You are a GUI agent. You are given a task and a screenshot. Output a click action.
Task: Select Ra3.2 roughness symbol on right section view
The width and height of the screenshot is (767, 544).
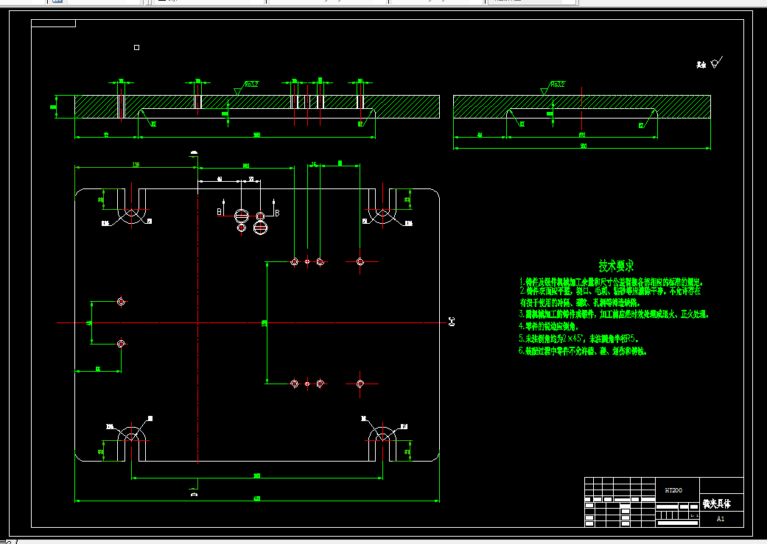(x=553, y=88)
